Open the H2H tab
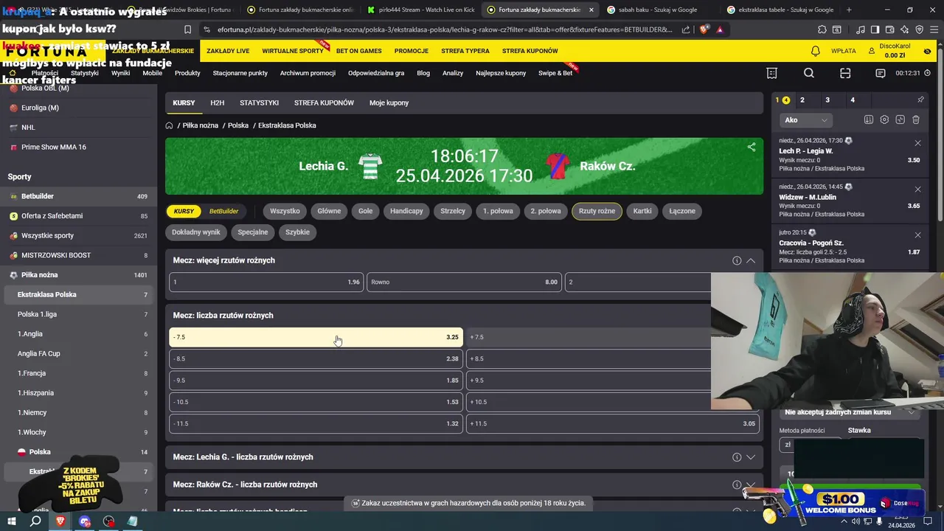Screen dimensions: 944x531 click(x=217, y=103)
